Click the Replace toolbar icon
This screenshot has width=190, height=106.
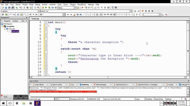click(38, 8)
